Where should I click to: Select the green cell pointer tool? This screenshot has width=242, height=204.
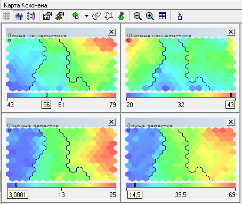point(76,16)
